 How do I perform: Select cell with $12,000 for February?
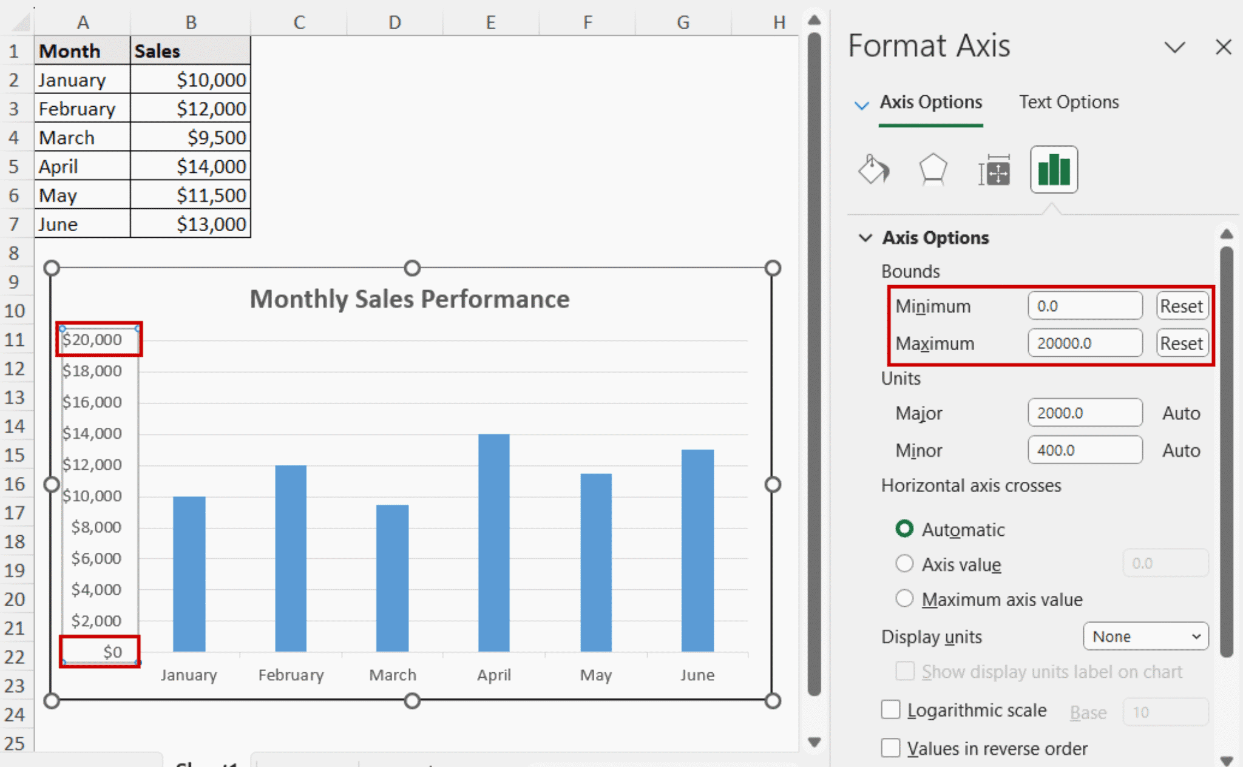coord(190,109)
